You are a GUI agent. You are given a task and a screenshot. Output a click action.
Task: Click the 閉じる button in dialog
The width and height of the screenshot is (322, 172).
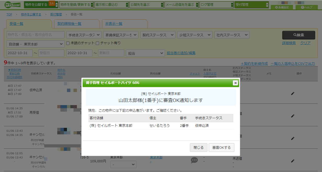199,147
